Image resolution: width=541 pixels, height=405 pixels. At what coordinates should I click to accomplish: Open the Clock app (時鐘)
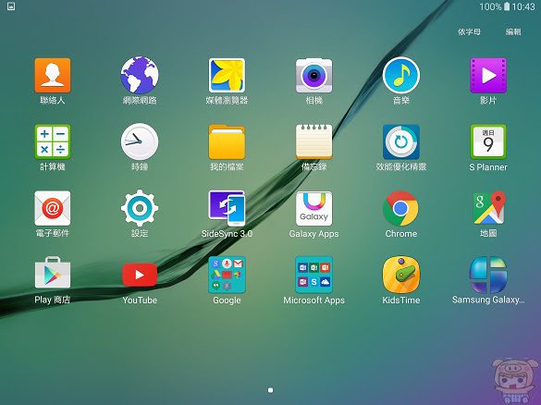click(x=140, y=141)
